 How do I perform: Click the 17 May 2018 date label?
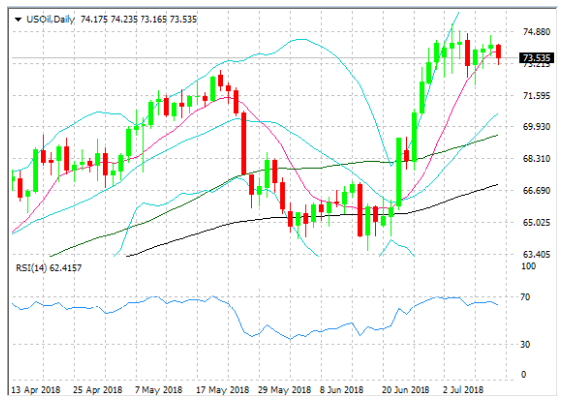pos(223,390)
